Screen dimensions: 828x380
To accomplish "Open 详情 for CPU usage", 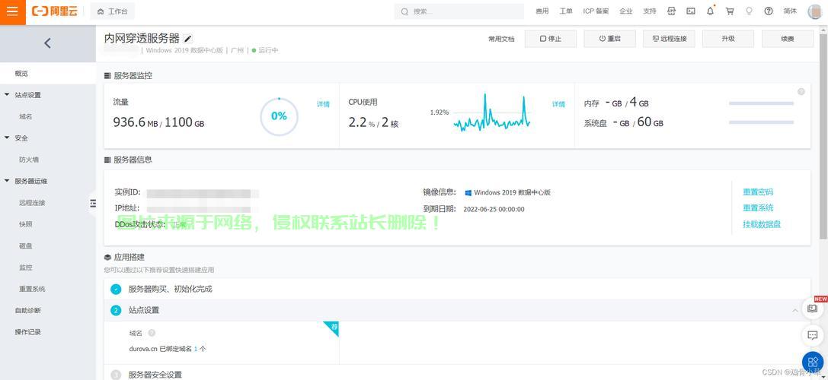I will (x=558, y=104).
